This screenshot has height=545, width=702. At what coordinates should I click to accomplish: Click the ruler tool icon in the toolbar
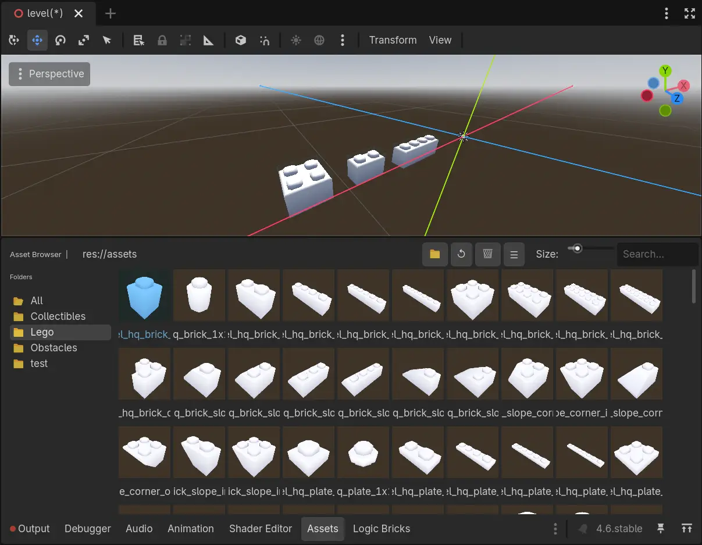click(207, 40)
